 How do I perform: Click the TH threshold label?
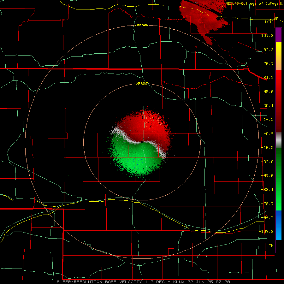[x=271, y=246]
